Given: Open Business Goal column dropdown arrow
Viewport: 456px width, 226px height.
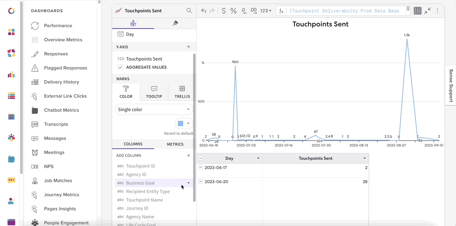Looking at the screenshot, I should click(189, 183).
